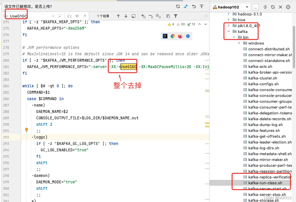Expand the jdk1.8.0_401 folder
Image resolution: width=296 pixels, height=202 pixels.
pos(229,26)
